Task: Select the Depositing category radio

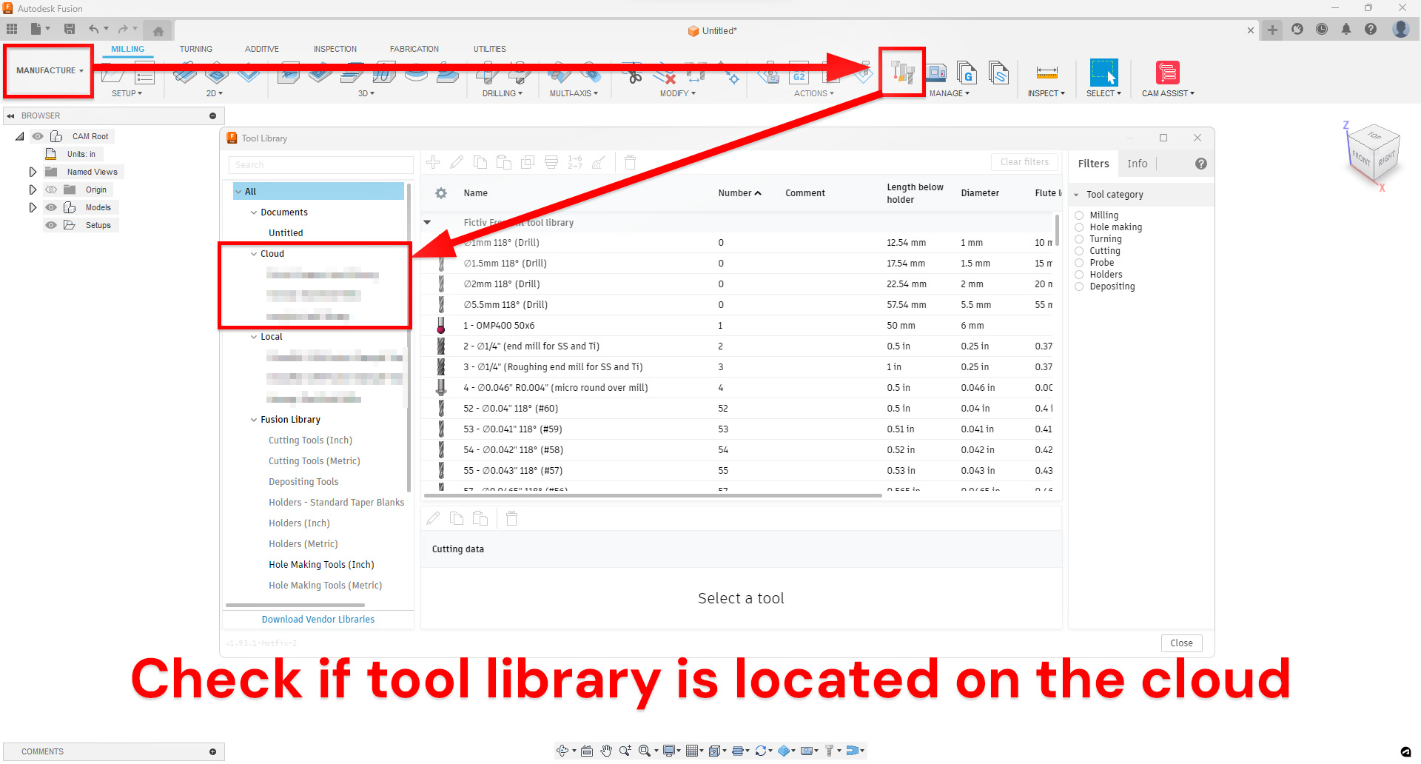Action: [x=1079, y=286]
